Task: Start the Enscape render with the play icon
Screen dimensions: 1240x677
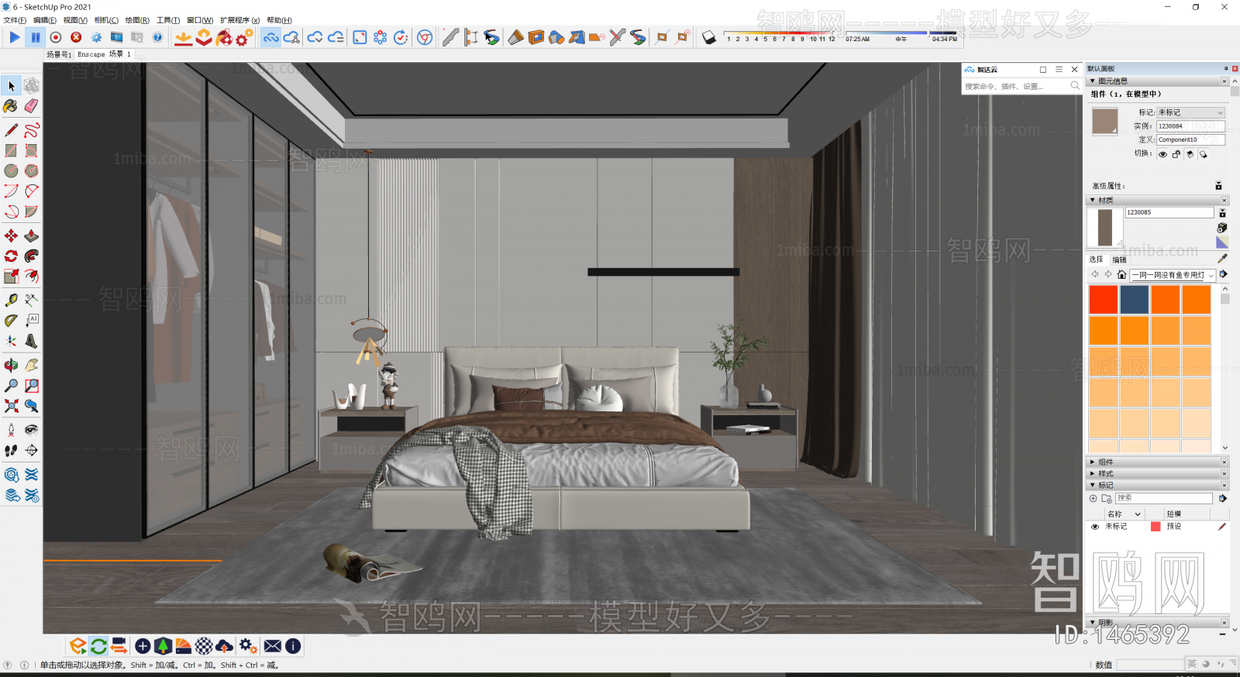Action: point(15,37)
